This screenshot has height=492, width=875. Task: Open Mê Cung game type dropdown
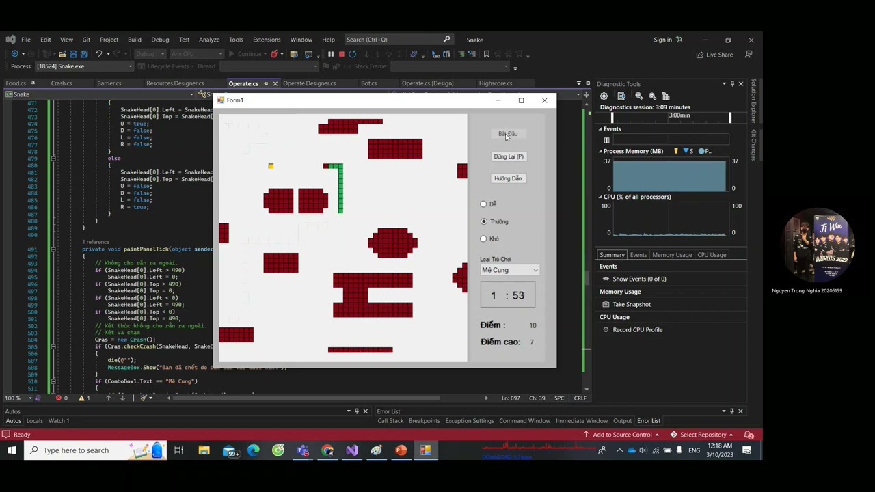tap(535, 270)
